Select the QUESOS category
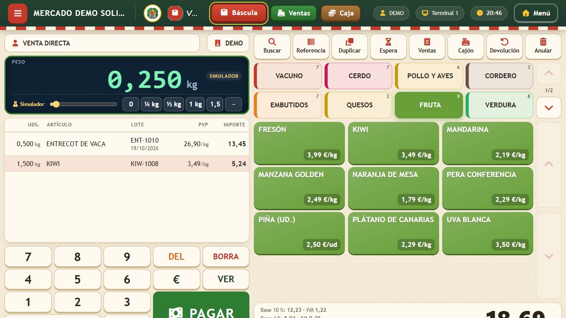 [x=359, y=105]
